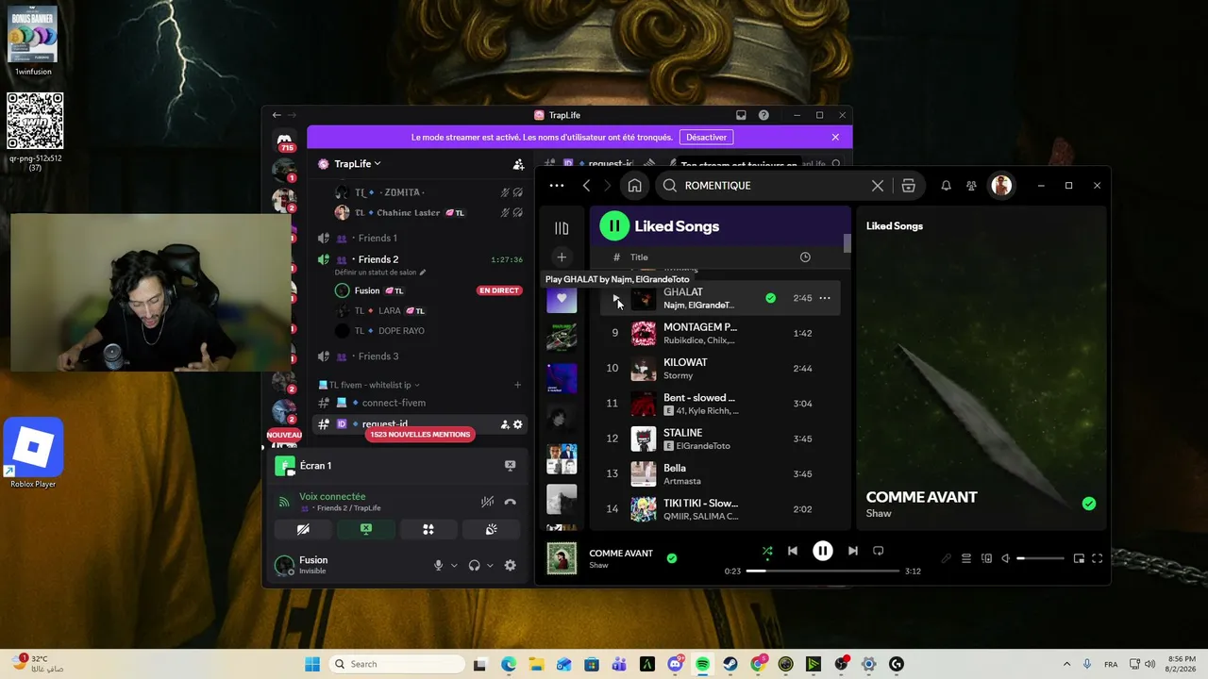Toggle shuffle in the Spotify player
1208x679 pixels.
[767, 551]
